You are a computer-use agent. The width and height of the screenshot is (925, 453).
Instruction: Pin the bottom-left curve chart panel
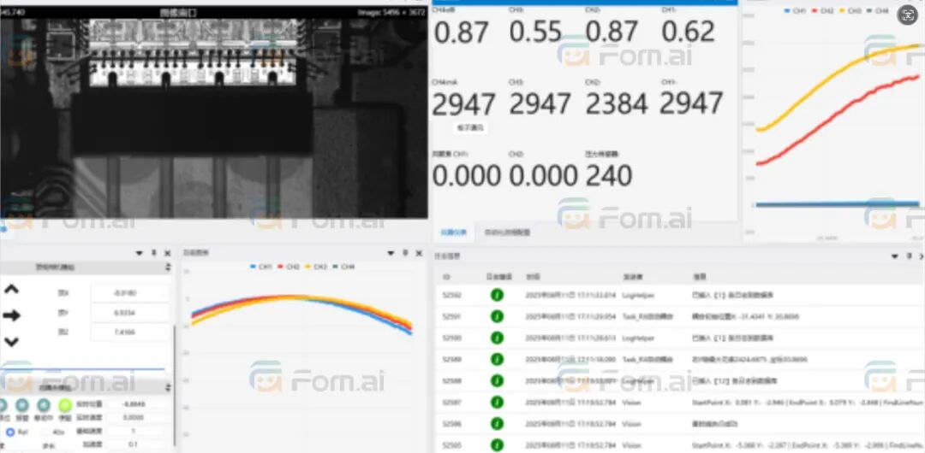tap(405, 254)
